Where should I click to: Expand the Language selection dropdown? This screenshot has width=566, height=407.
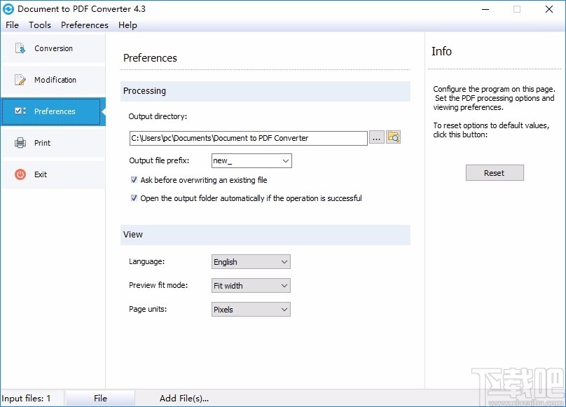tap(282, 261)
